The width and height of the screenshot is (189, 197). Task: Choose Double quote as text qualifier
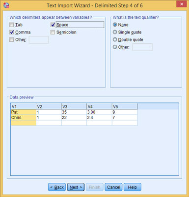[x=115, y=39]
